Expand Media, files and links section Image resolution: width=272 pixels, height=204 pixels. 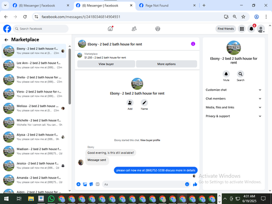tap(233, 107)
